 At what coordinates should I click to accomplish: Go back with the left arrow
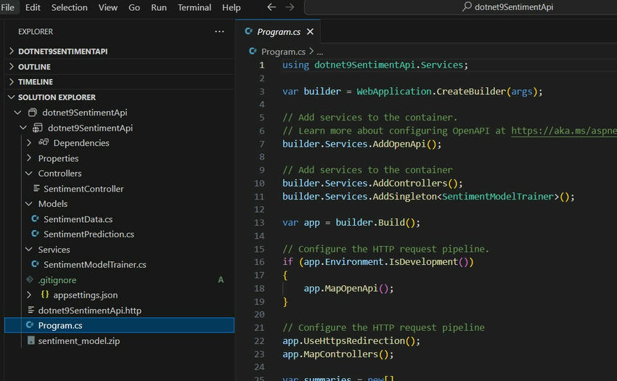[271, 7]
